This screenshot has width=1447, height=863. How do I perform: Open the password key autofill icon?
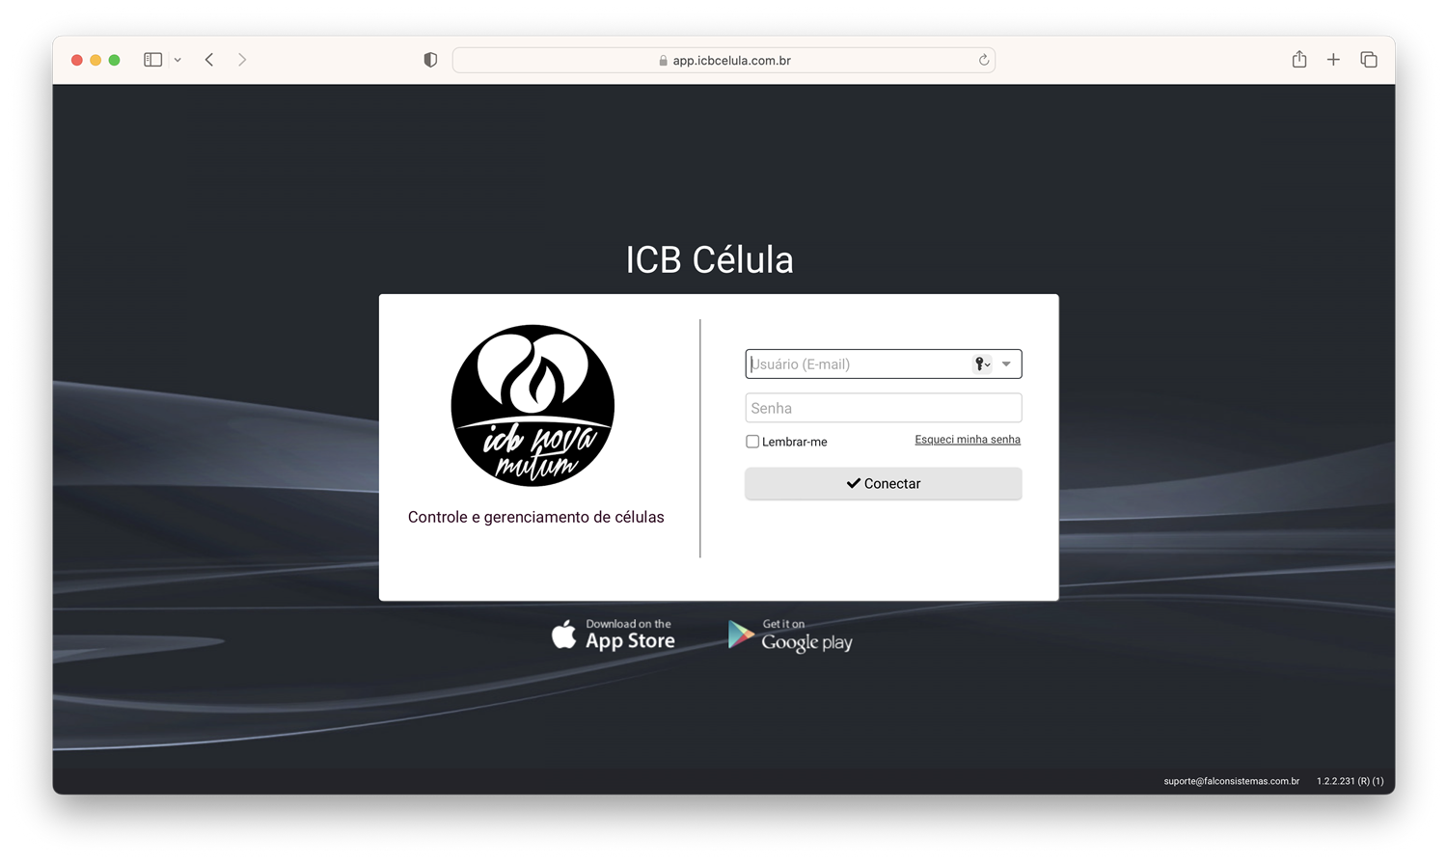click(x=982, y=364)
